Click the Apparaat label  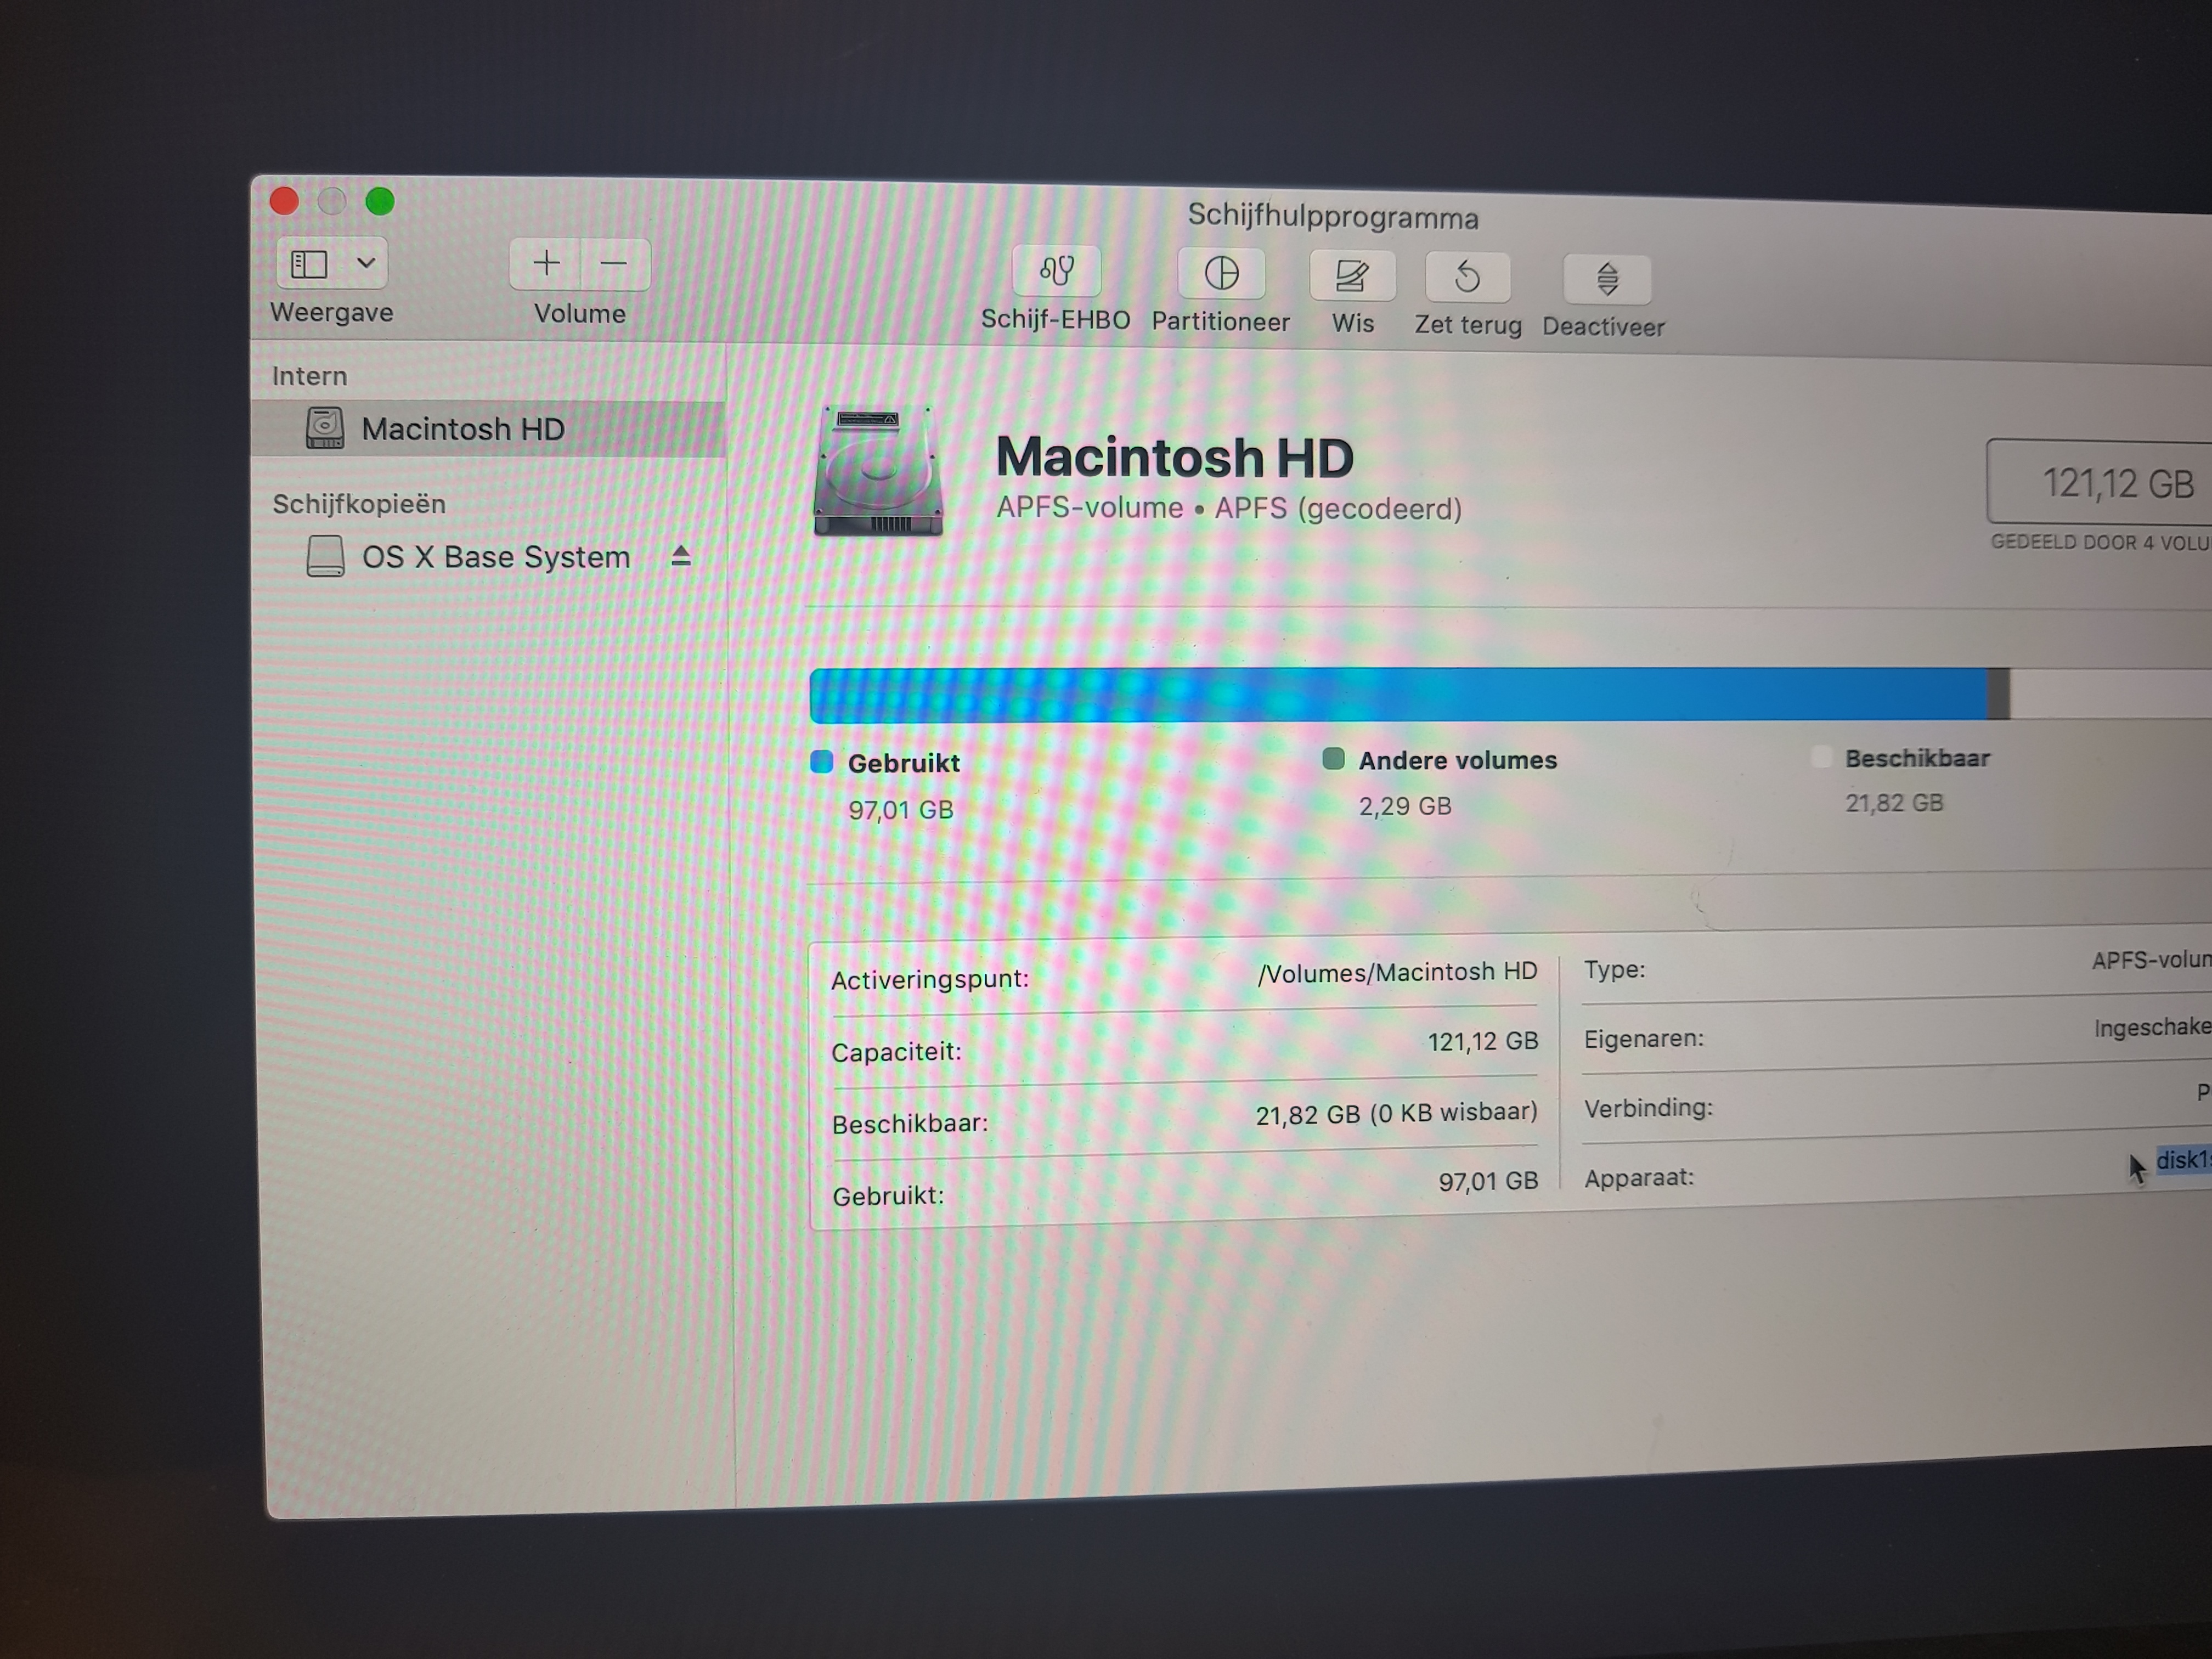click(1639, 1178)
